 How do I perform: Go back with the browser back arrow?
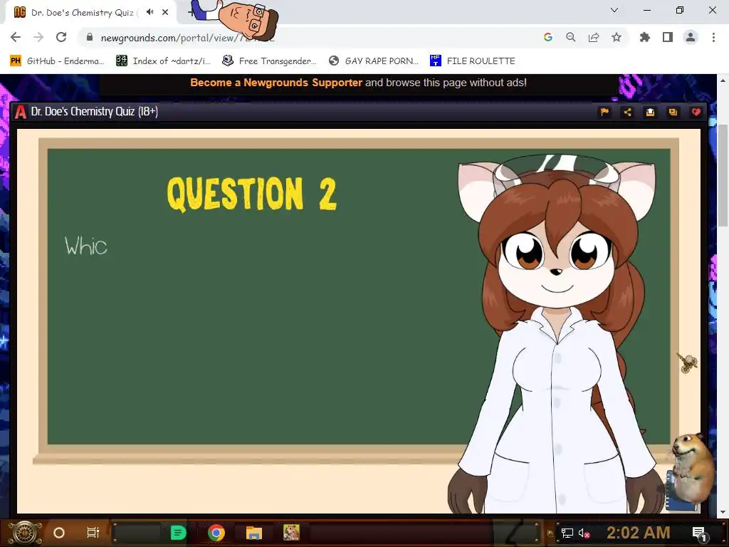coord(16,37)
